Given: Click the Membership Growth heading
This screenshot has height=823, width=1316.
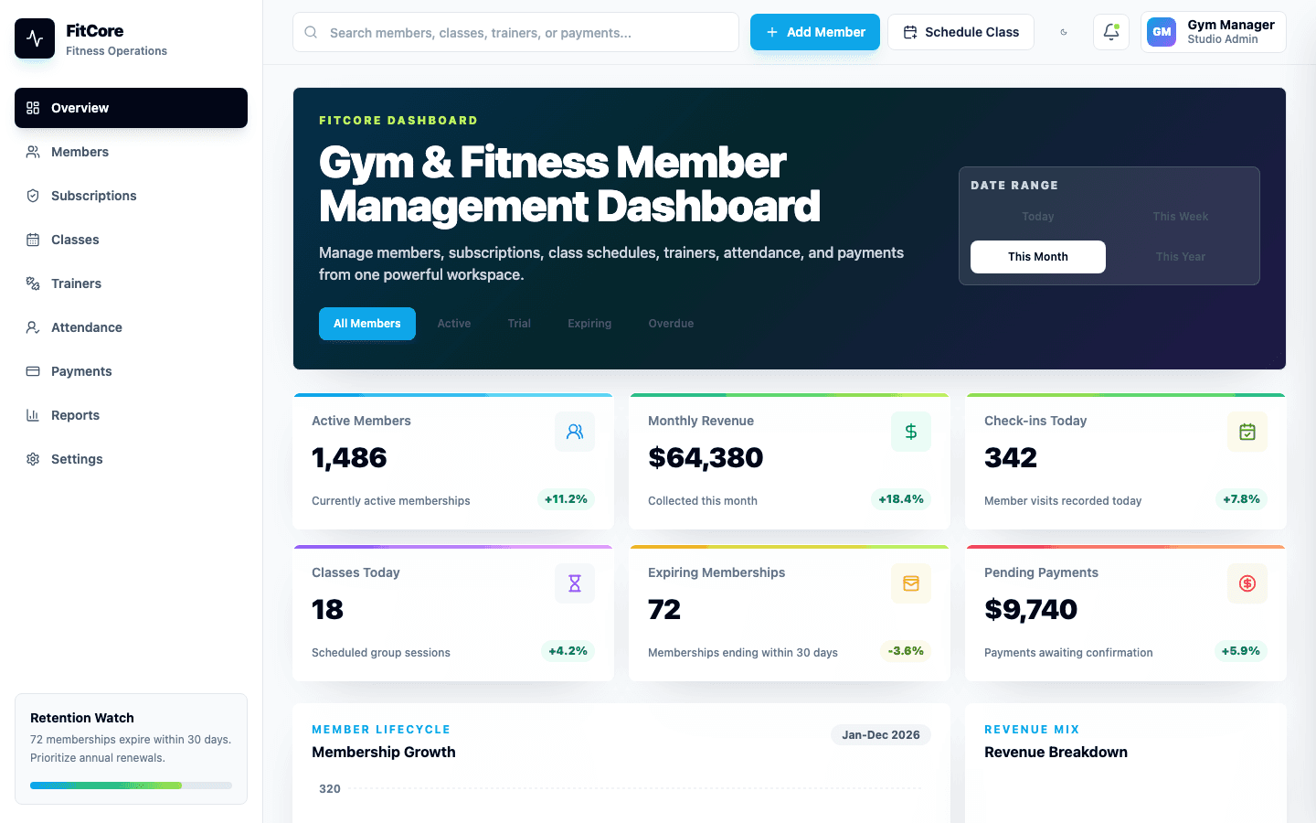Looking at the screenshot, I should point(384,753).
